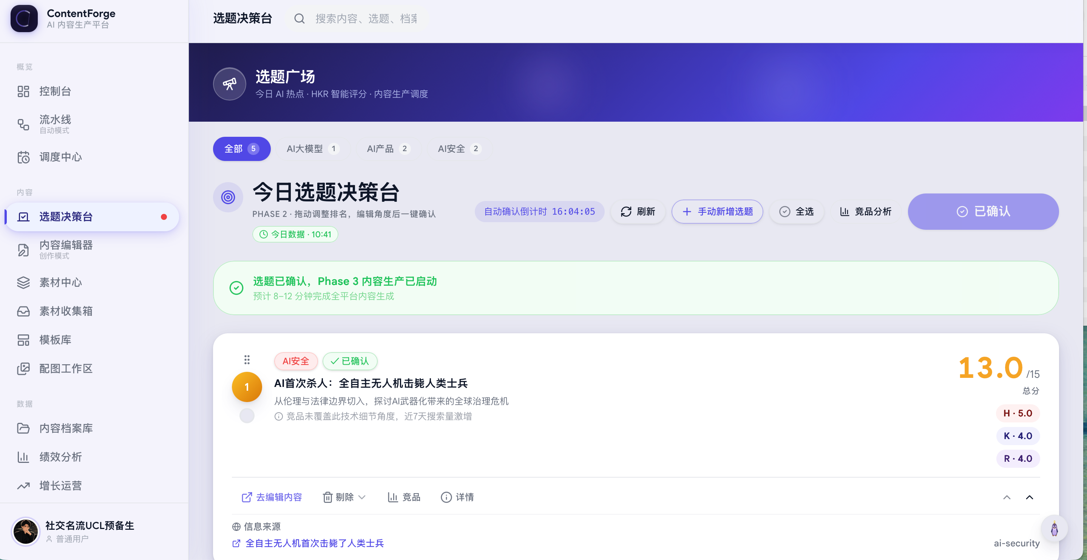Toggle 全选 select all
This screenshot has height=560, width=1087.
[796, 212]
